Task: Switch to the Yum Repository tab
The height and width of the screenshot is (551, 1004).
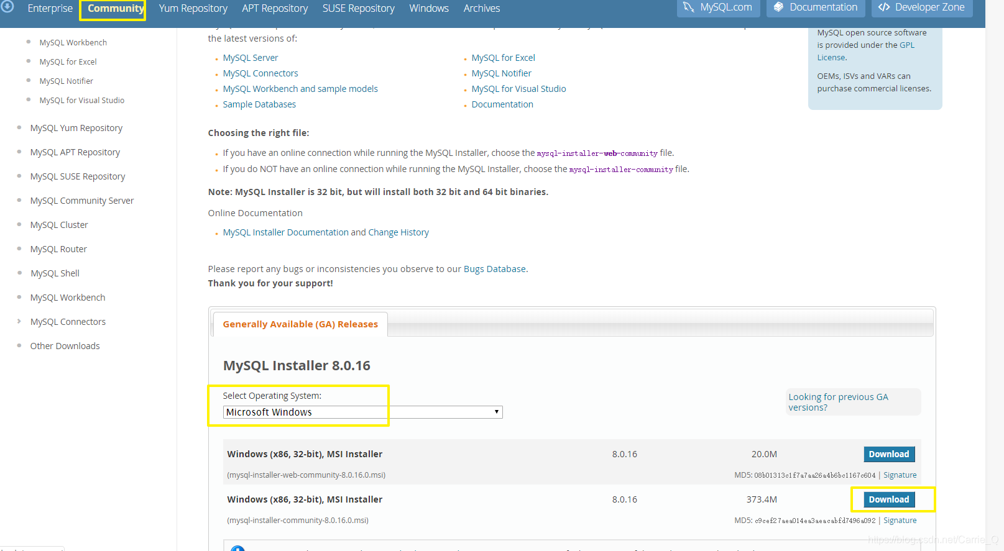Action: click(193, 8)
